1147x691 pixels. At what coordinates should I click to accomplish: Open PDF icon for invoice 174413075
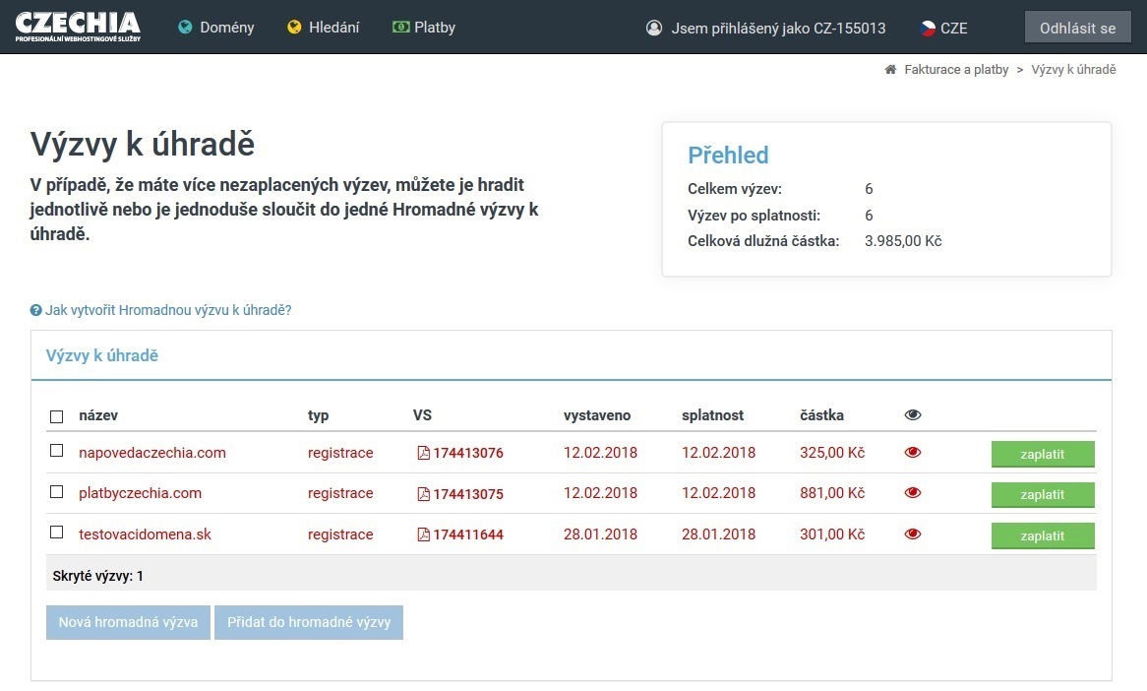pyautogui.click(x=424, y=494)
